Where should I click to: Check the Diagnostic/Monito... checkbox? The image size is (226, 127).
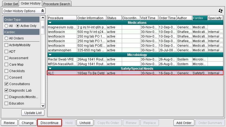(x=6, y=97)
